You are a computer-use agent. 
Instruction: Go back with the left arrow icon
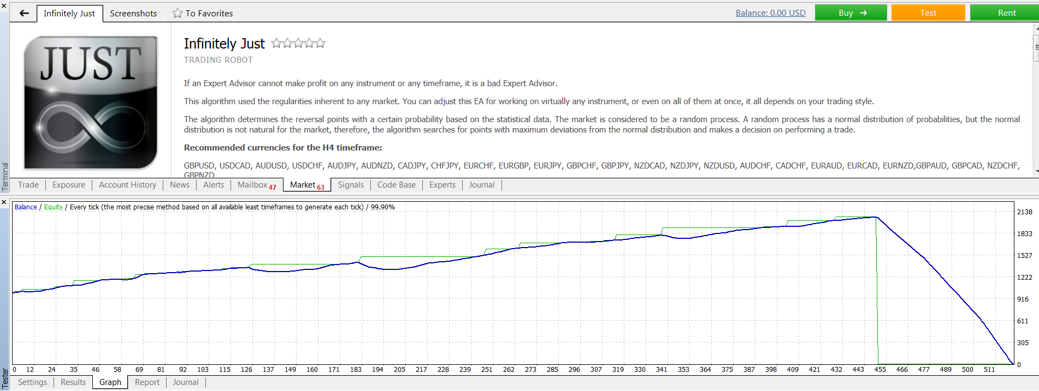24,13
